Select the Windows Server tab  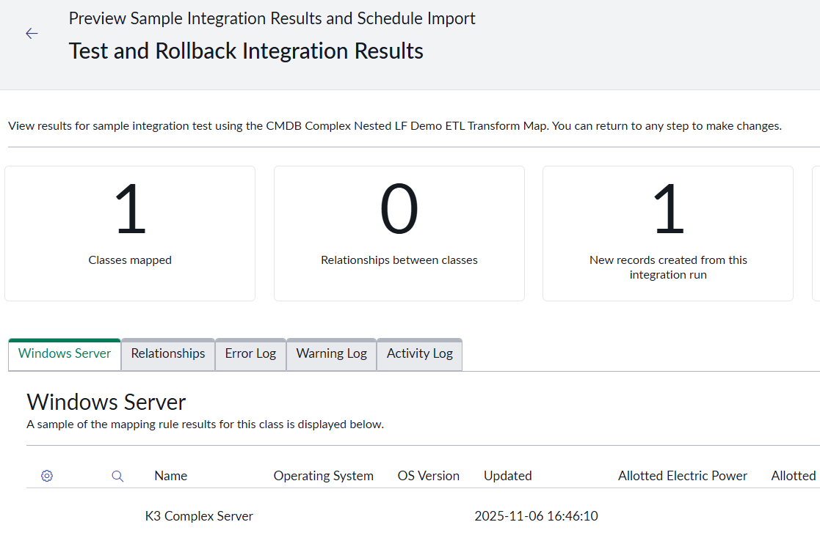point(65,353)
